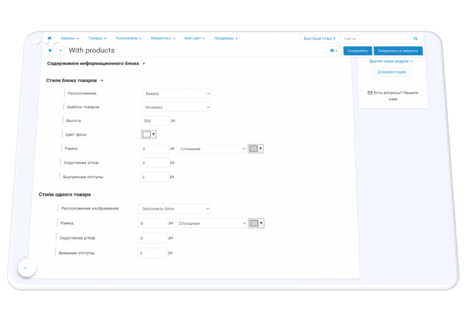467x311 pixels.
Task: Click the single product Рамка width field
Action: 153,223
